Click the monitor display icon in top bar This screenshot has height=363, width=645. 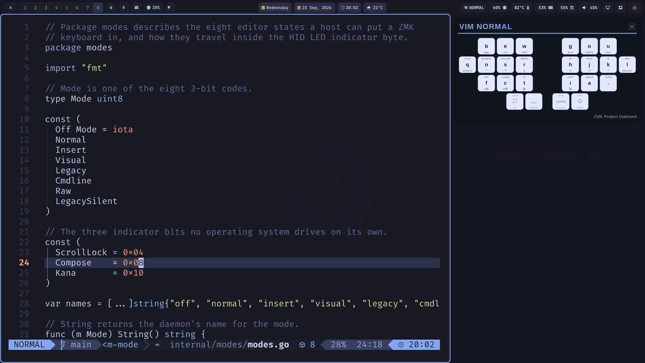pos(608,8)
